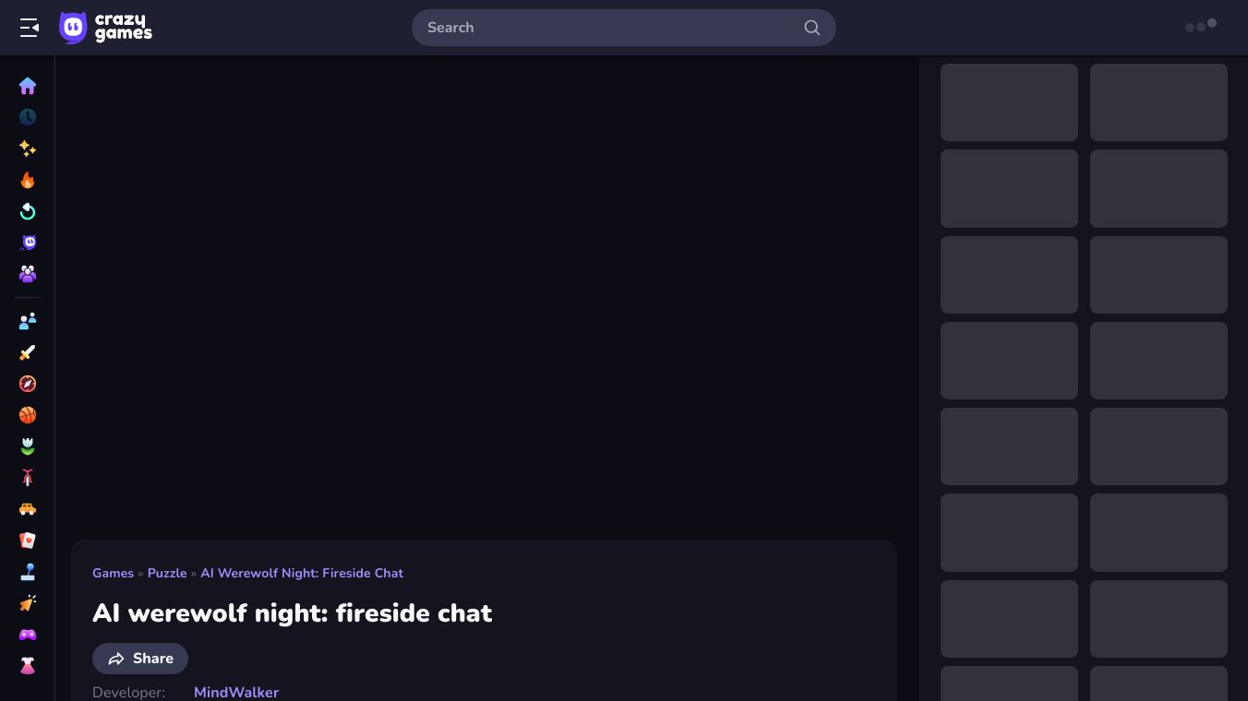Click the magnifier search icon
Viewport: 1248px width, 701px height.
[812, 28]
